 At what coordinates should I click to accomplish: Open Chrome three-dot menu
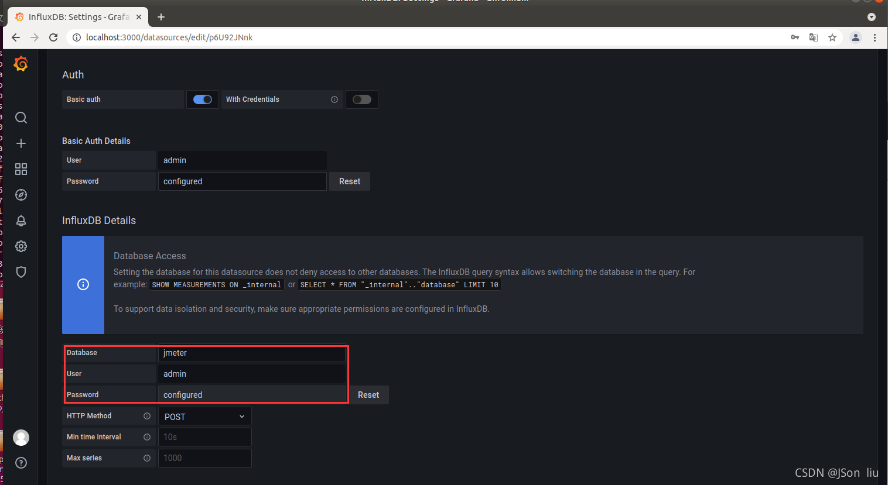click(x=875, y=37)
